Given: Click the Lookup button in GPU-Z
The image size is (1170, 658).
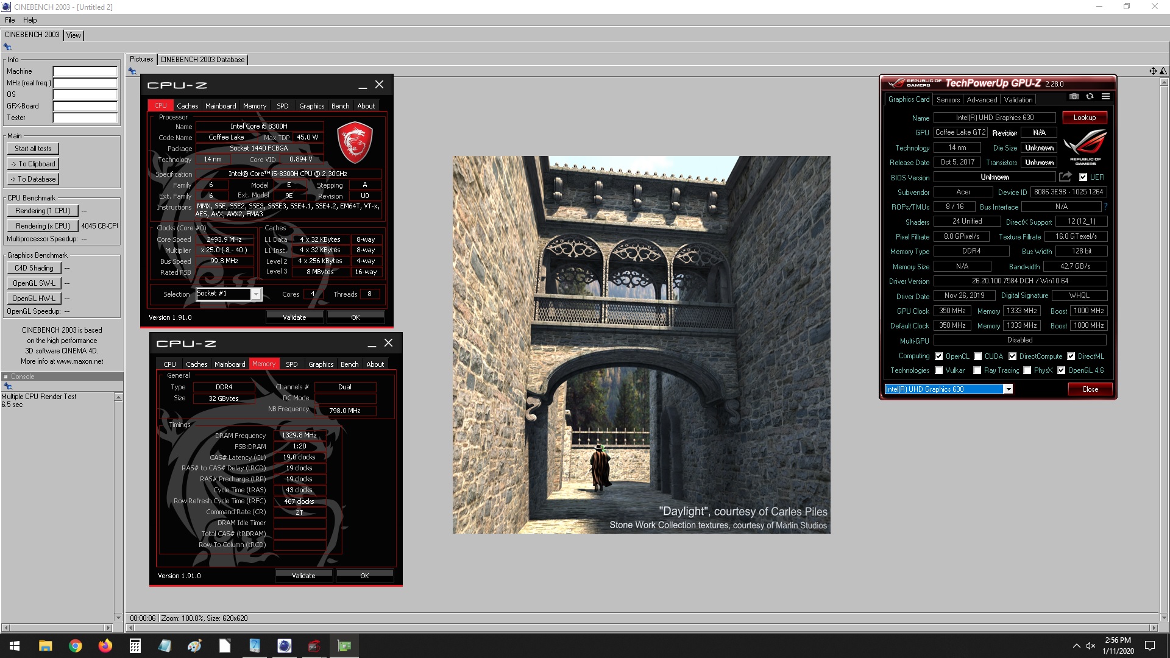Looking at the screenshot, I should click(x=1085, y=118).
